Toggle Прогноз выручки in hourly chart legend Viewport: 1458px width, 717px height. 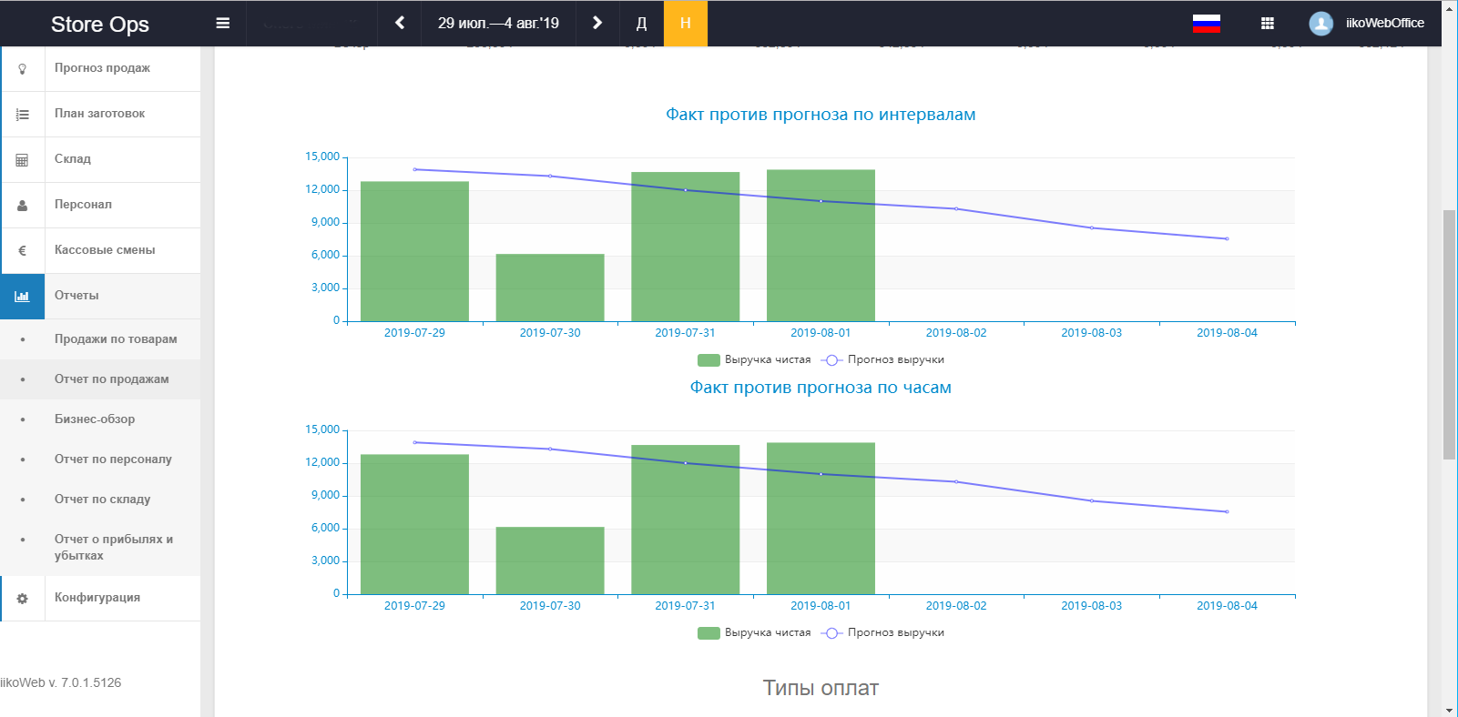coord(882,633)
